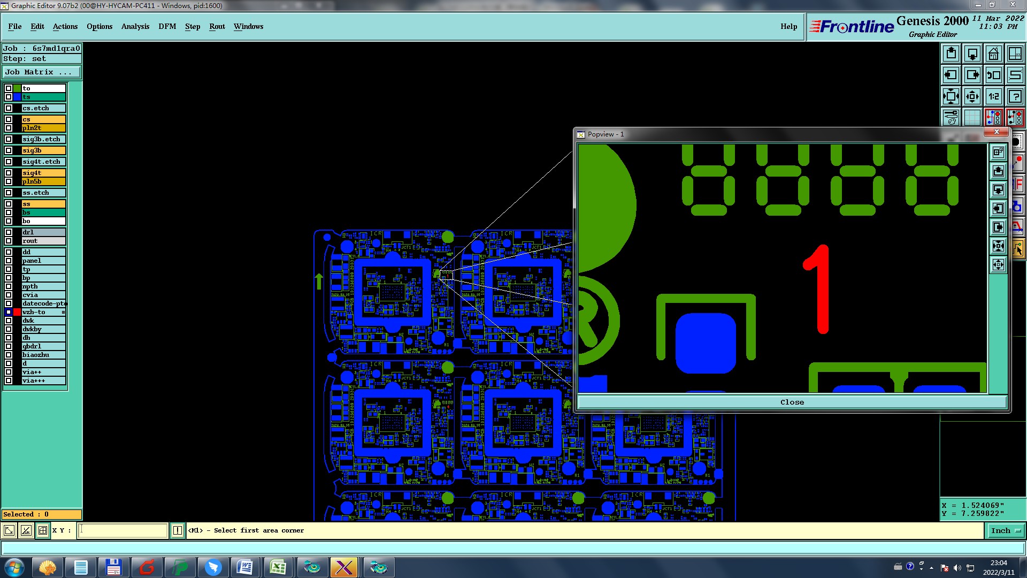1027x578 pixels.
Task: Open the Windows menu
Action: [248, 26]
